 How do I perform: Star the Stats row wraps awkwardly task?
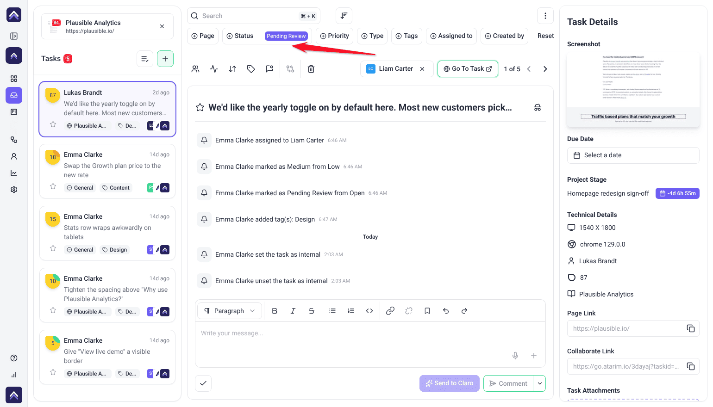click(53, 248)
